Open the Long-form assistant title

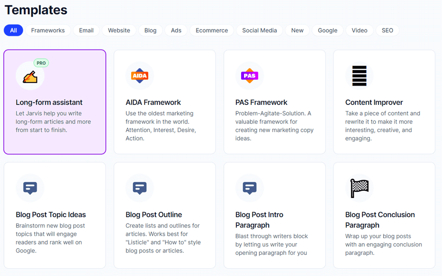tap(49, 102)
